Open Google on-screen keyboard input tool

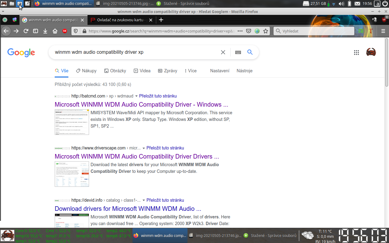[x=238, y=52]
